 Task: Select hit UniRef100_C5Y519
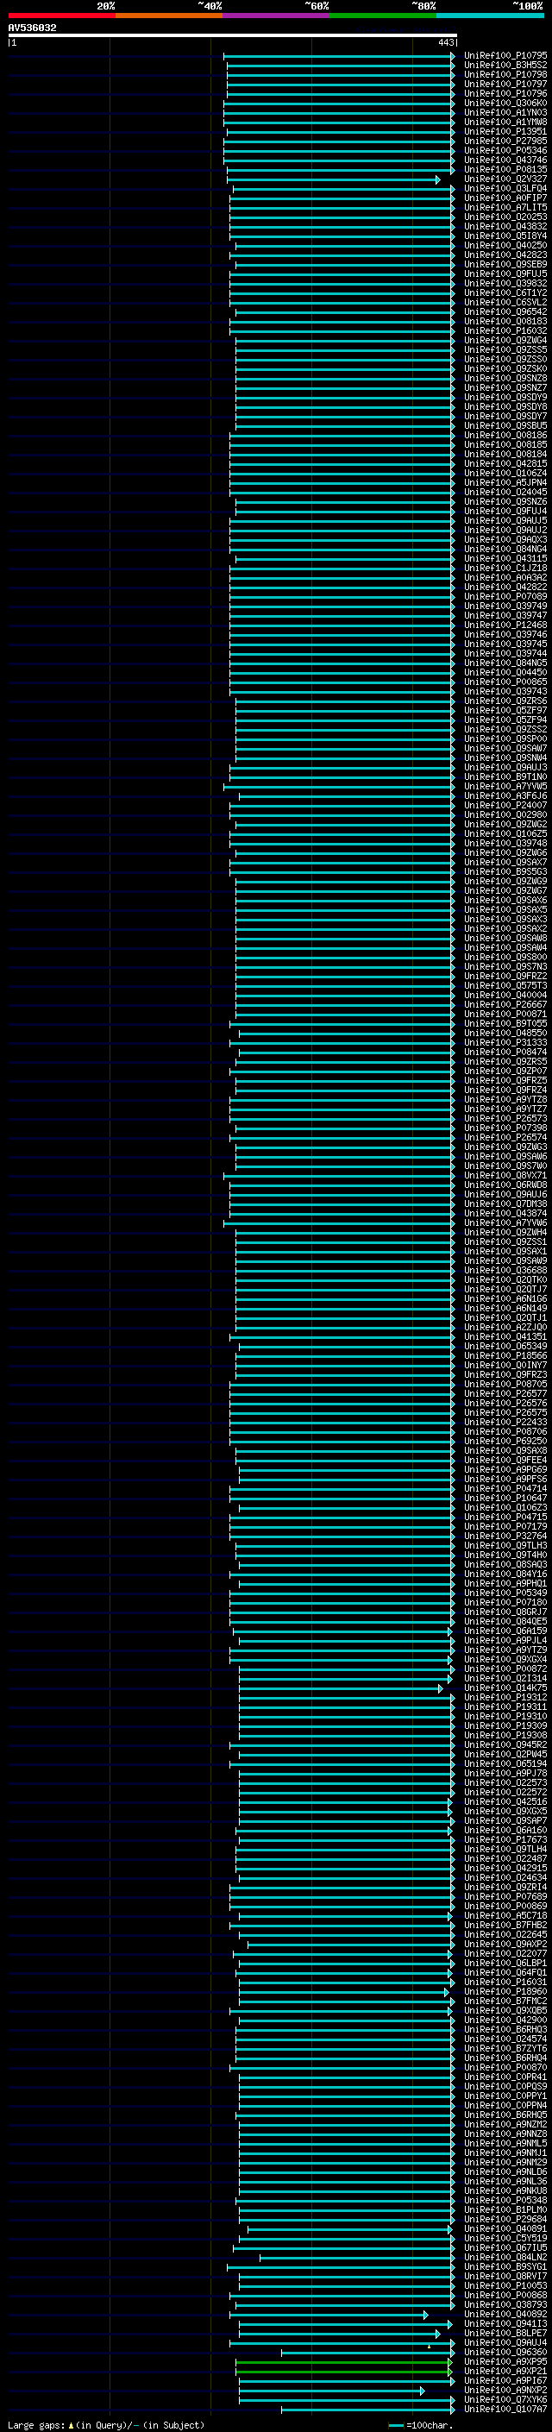pyautogui.click(x=505, y=2238)
